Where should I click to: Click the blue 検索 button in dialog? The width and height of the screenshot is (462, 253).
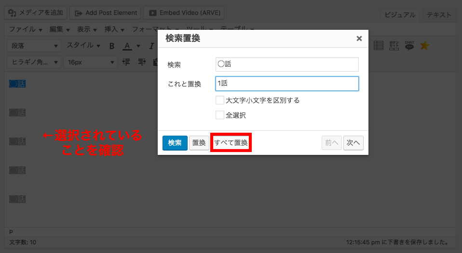(175, 143)
